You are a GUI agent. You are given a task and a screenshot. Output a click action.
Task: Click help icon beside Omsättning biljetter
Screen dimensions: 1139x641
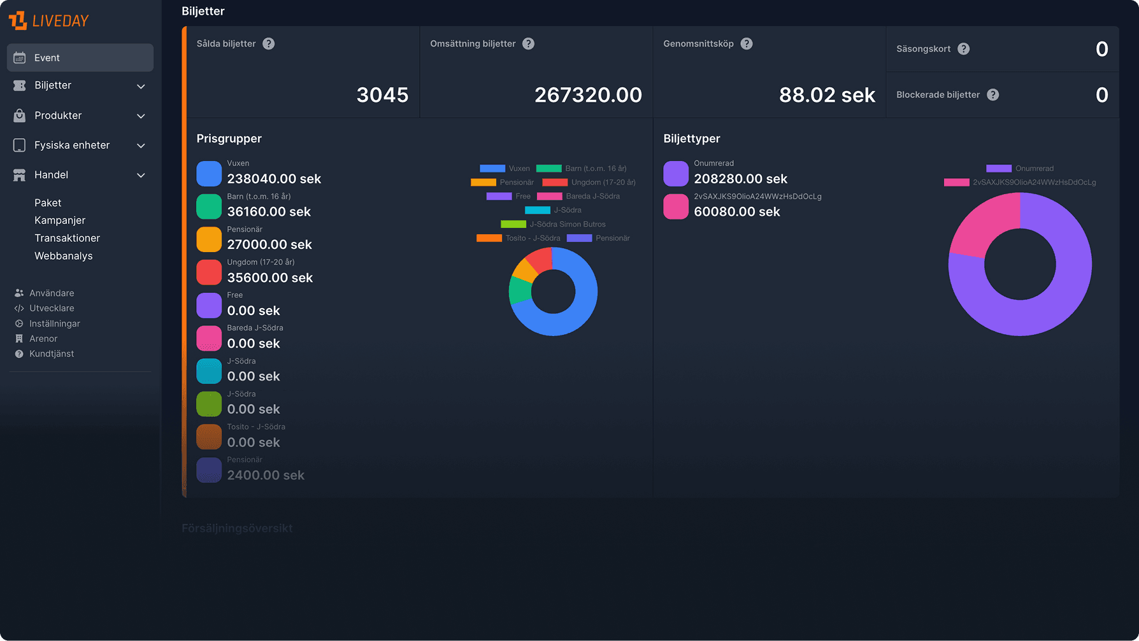[528, 44]
